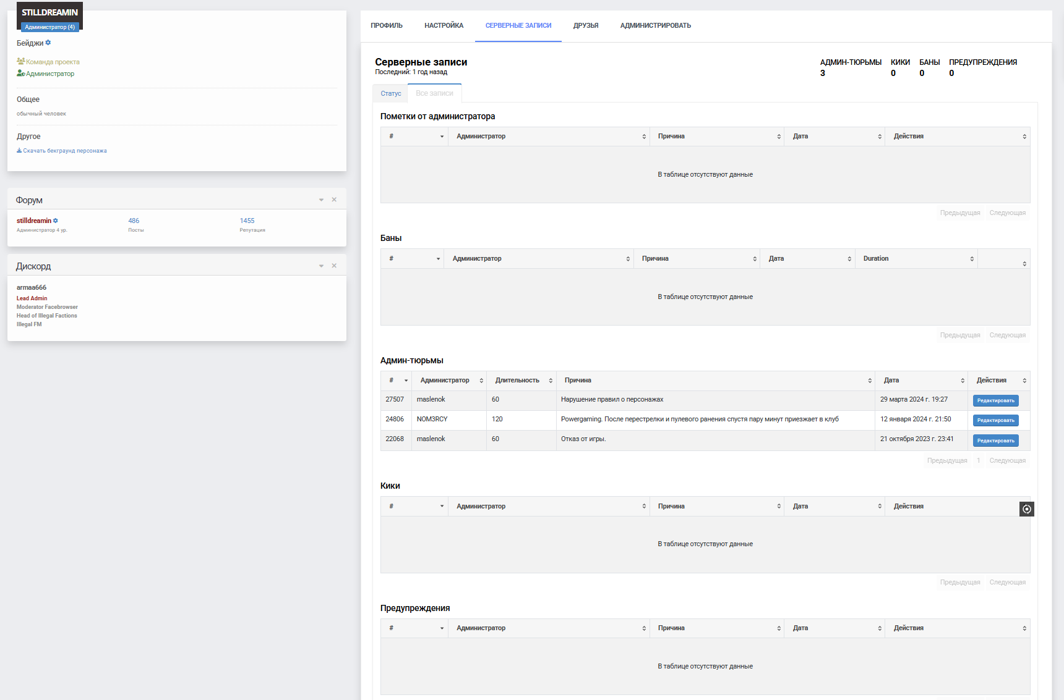Click Скачать бекграунд персонажа link
Image resolution: width=1064 pixels, height=700 pixels.
click(x=65, y=151)
